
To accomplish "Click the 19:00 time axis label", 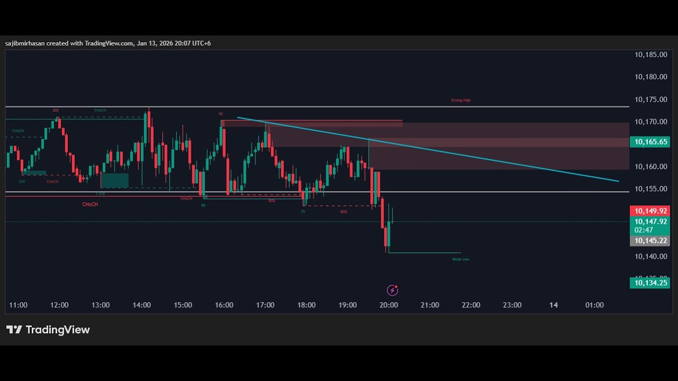I will 347,305.
